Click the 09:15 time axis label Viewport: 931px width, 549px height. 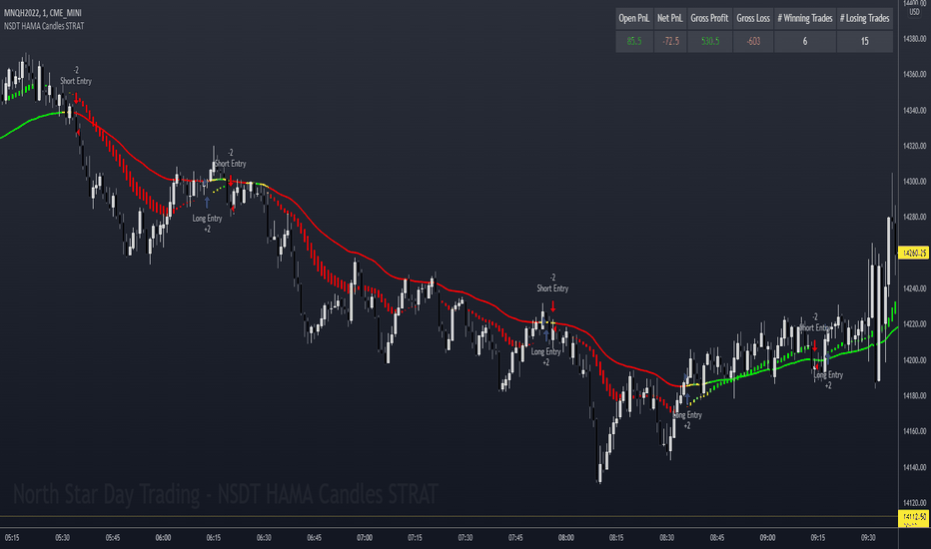(x=818, y=538)
